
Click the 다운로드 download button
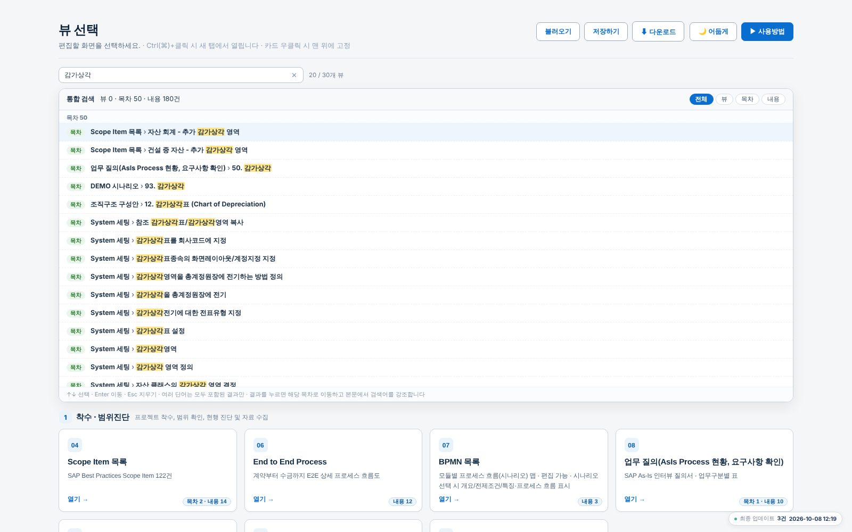point(658,31)
